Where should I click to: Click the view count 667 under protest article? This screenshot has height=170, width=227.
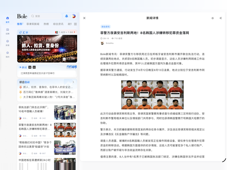tap(43, 154)
